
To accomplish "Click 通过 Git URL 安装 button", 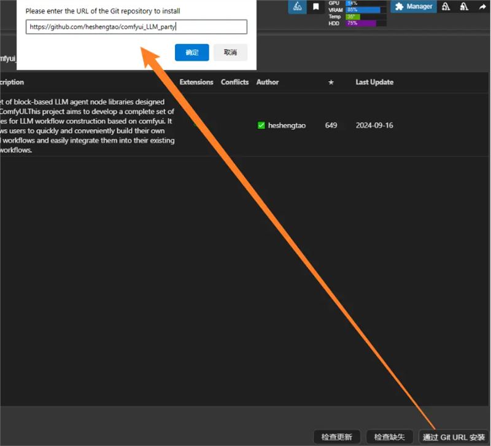I will [454, 437].
